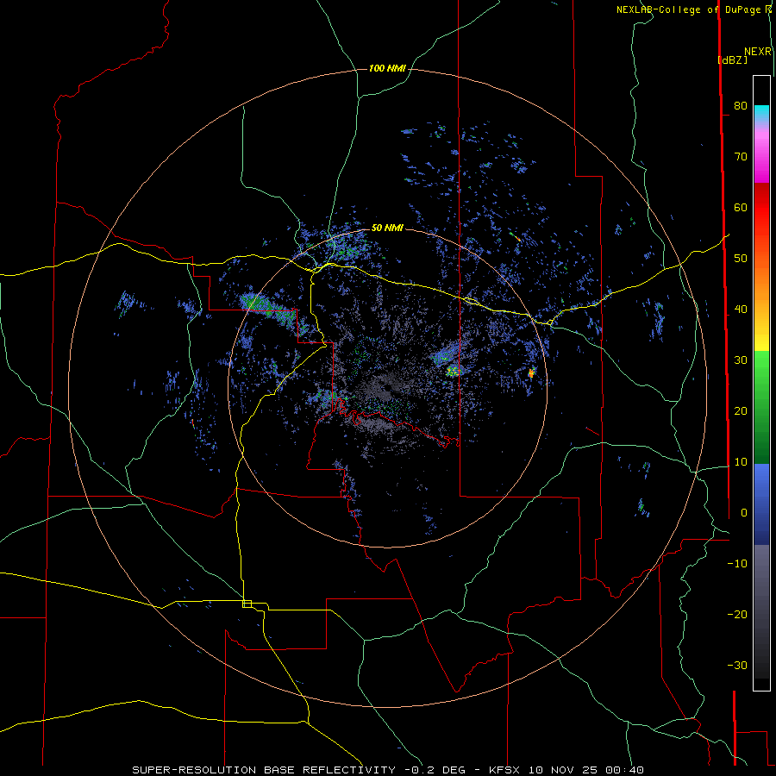Click the NEXLAB-College of DuPage header text

point(690,9)
